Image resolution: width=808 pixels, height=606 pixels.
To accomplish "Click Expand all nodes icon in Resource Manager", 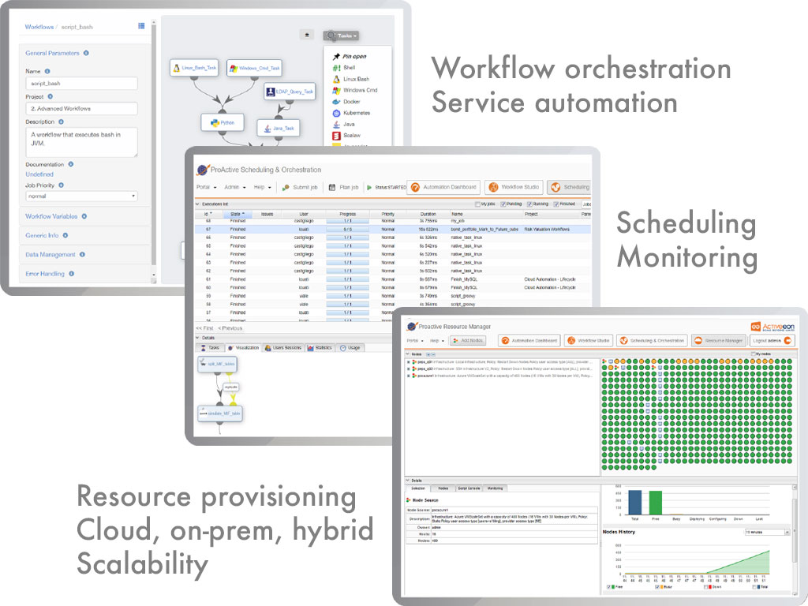I will (428, 354).
